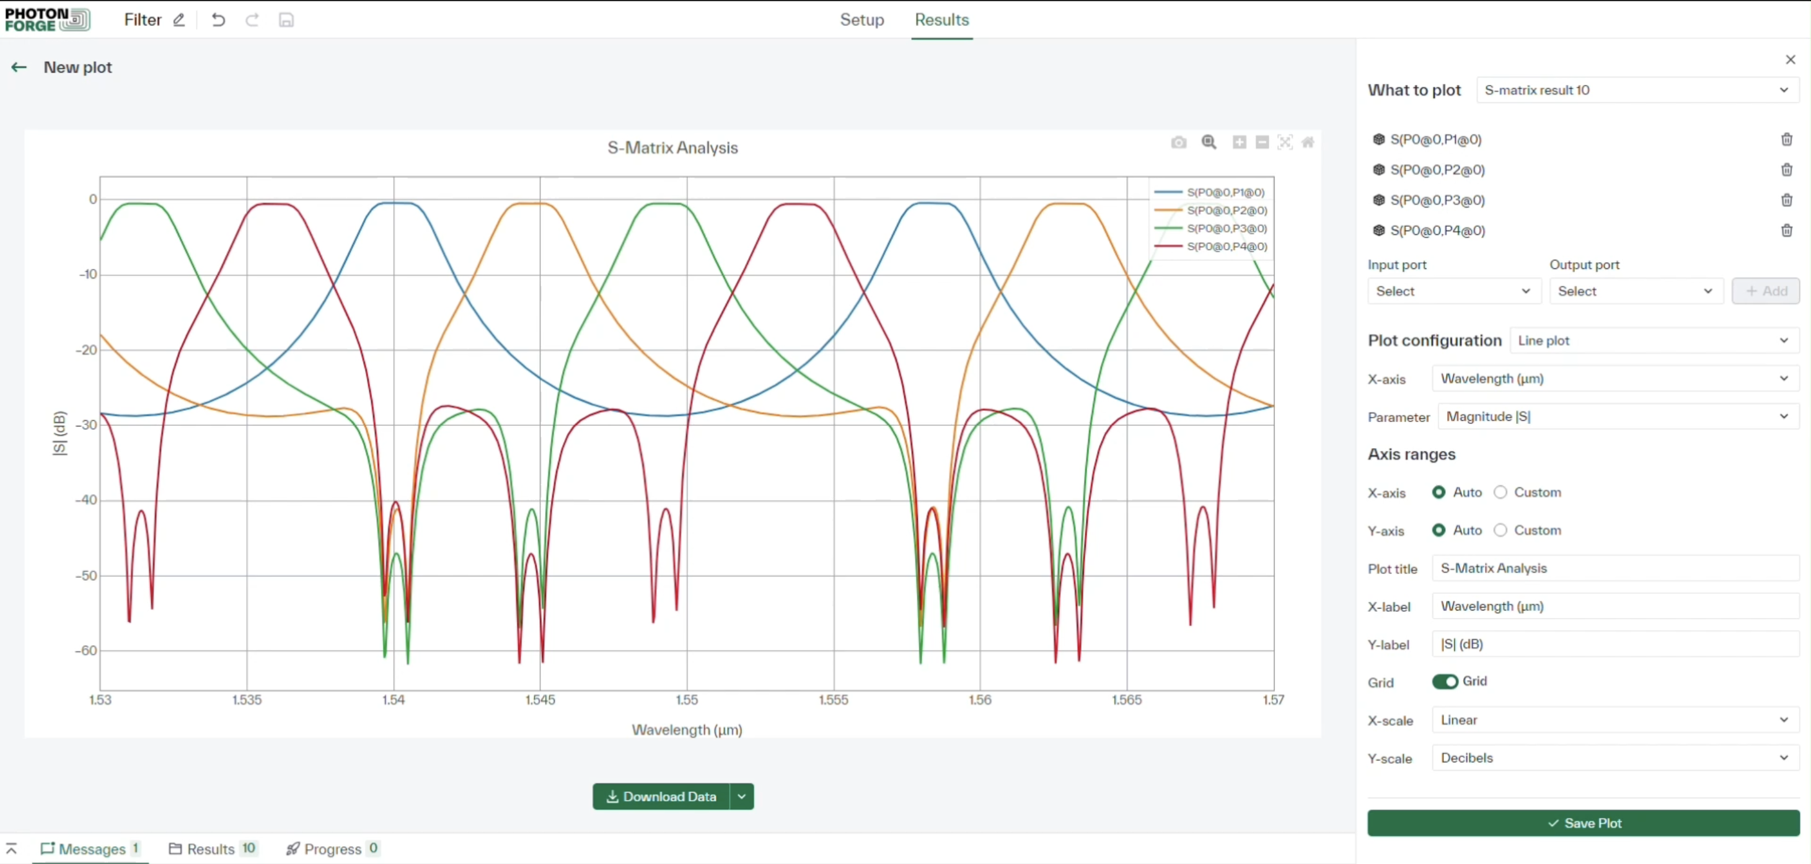
Task: Open the Input port Select dropdown
Action: coord(1453,290)
